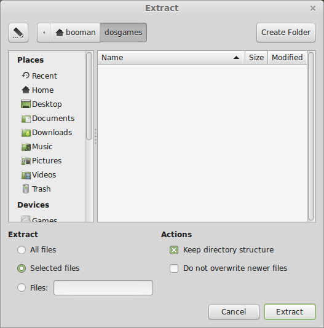Click the back arrow in path bar
This screenshot has height=328, width=324.
[44, 33]
